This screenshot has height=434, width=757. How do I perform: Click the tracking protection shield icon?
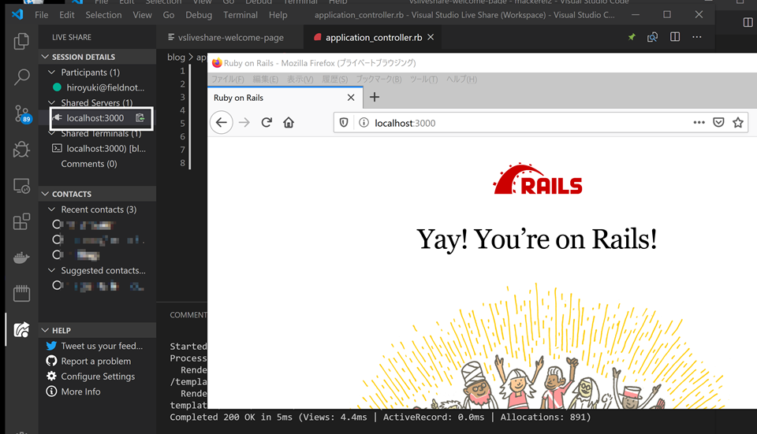pyautogui.click(x=344, y=123)
